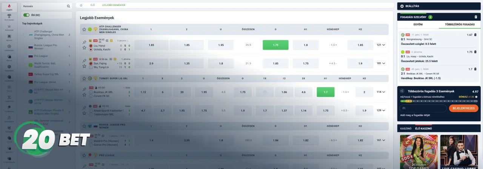483x169 pixels.
Task: Favorite the Turkey Super Lig SRL header star
Action: pos(84,78)
